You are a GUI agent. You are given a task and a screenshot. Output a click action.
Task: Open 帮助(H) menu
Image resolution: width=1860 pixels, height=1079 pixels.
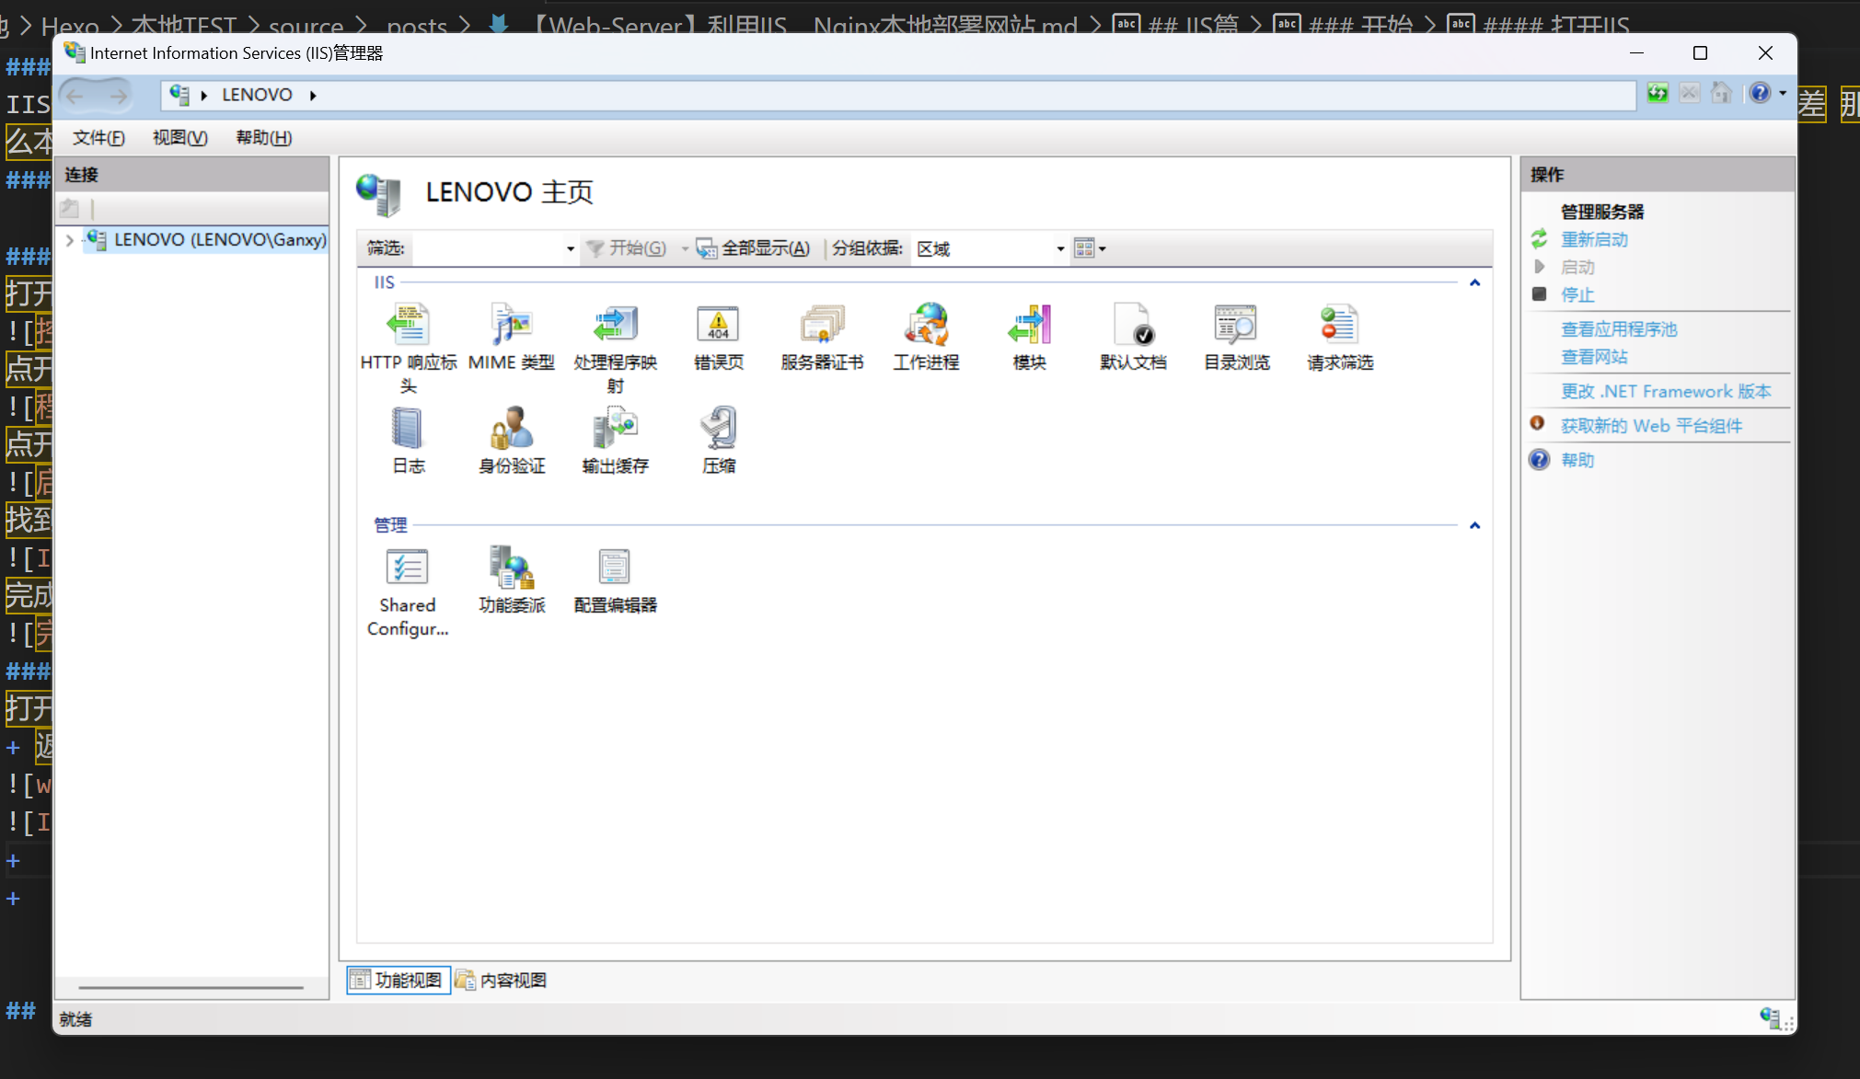point(264,138)
